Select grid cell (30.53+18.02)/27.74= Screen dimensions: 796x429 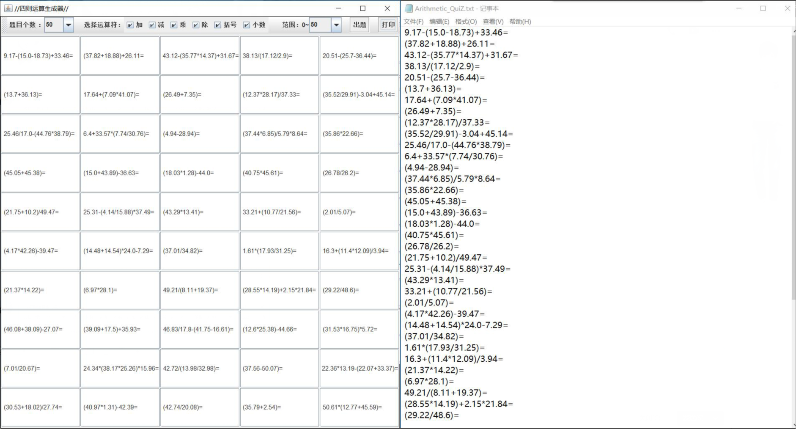40,407
